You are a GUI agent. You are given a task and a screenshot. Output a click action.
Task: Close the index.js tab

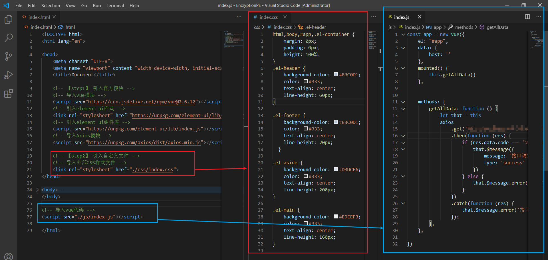420,17
